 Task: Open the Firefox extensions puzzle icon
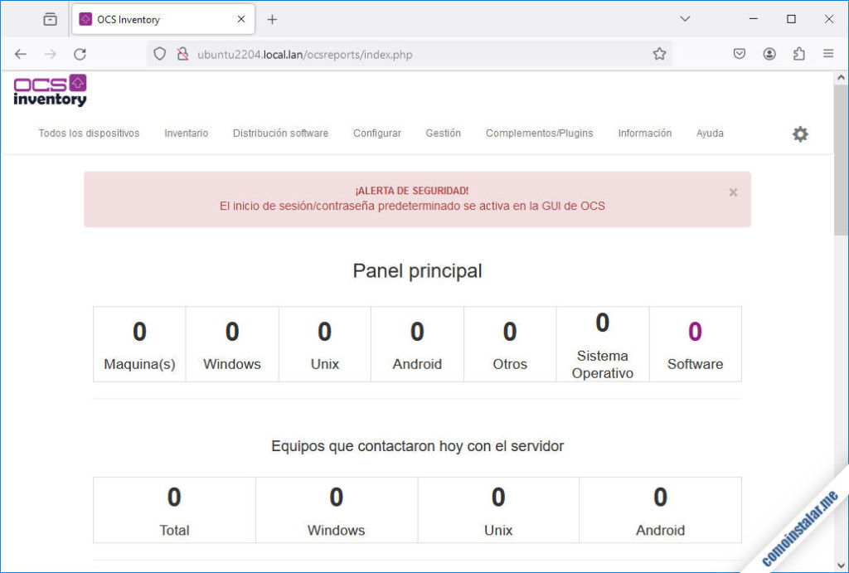[798, 53]
